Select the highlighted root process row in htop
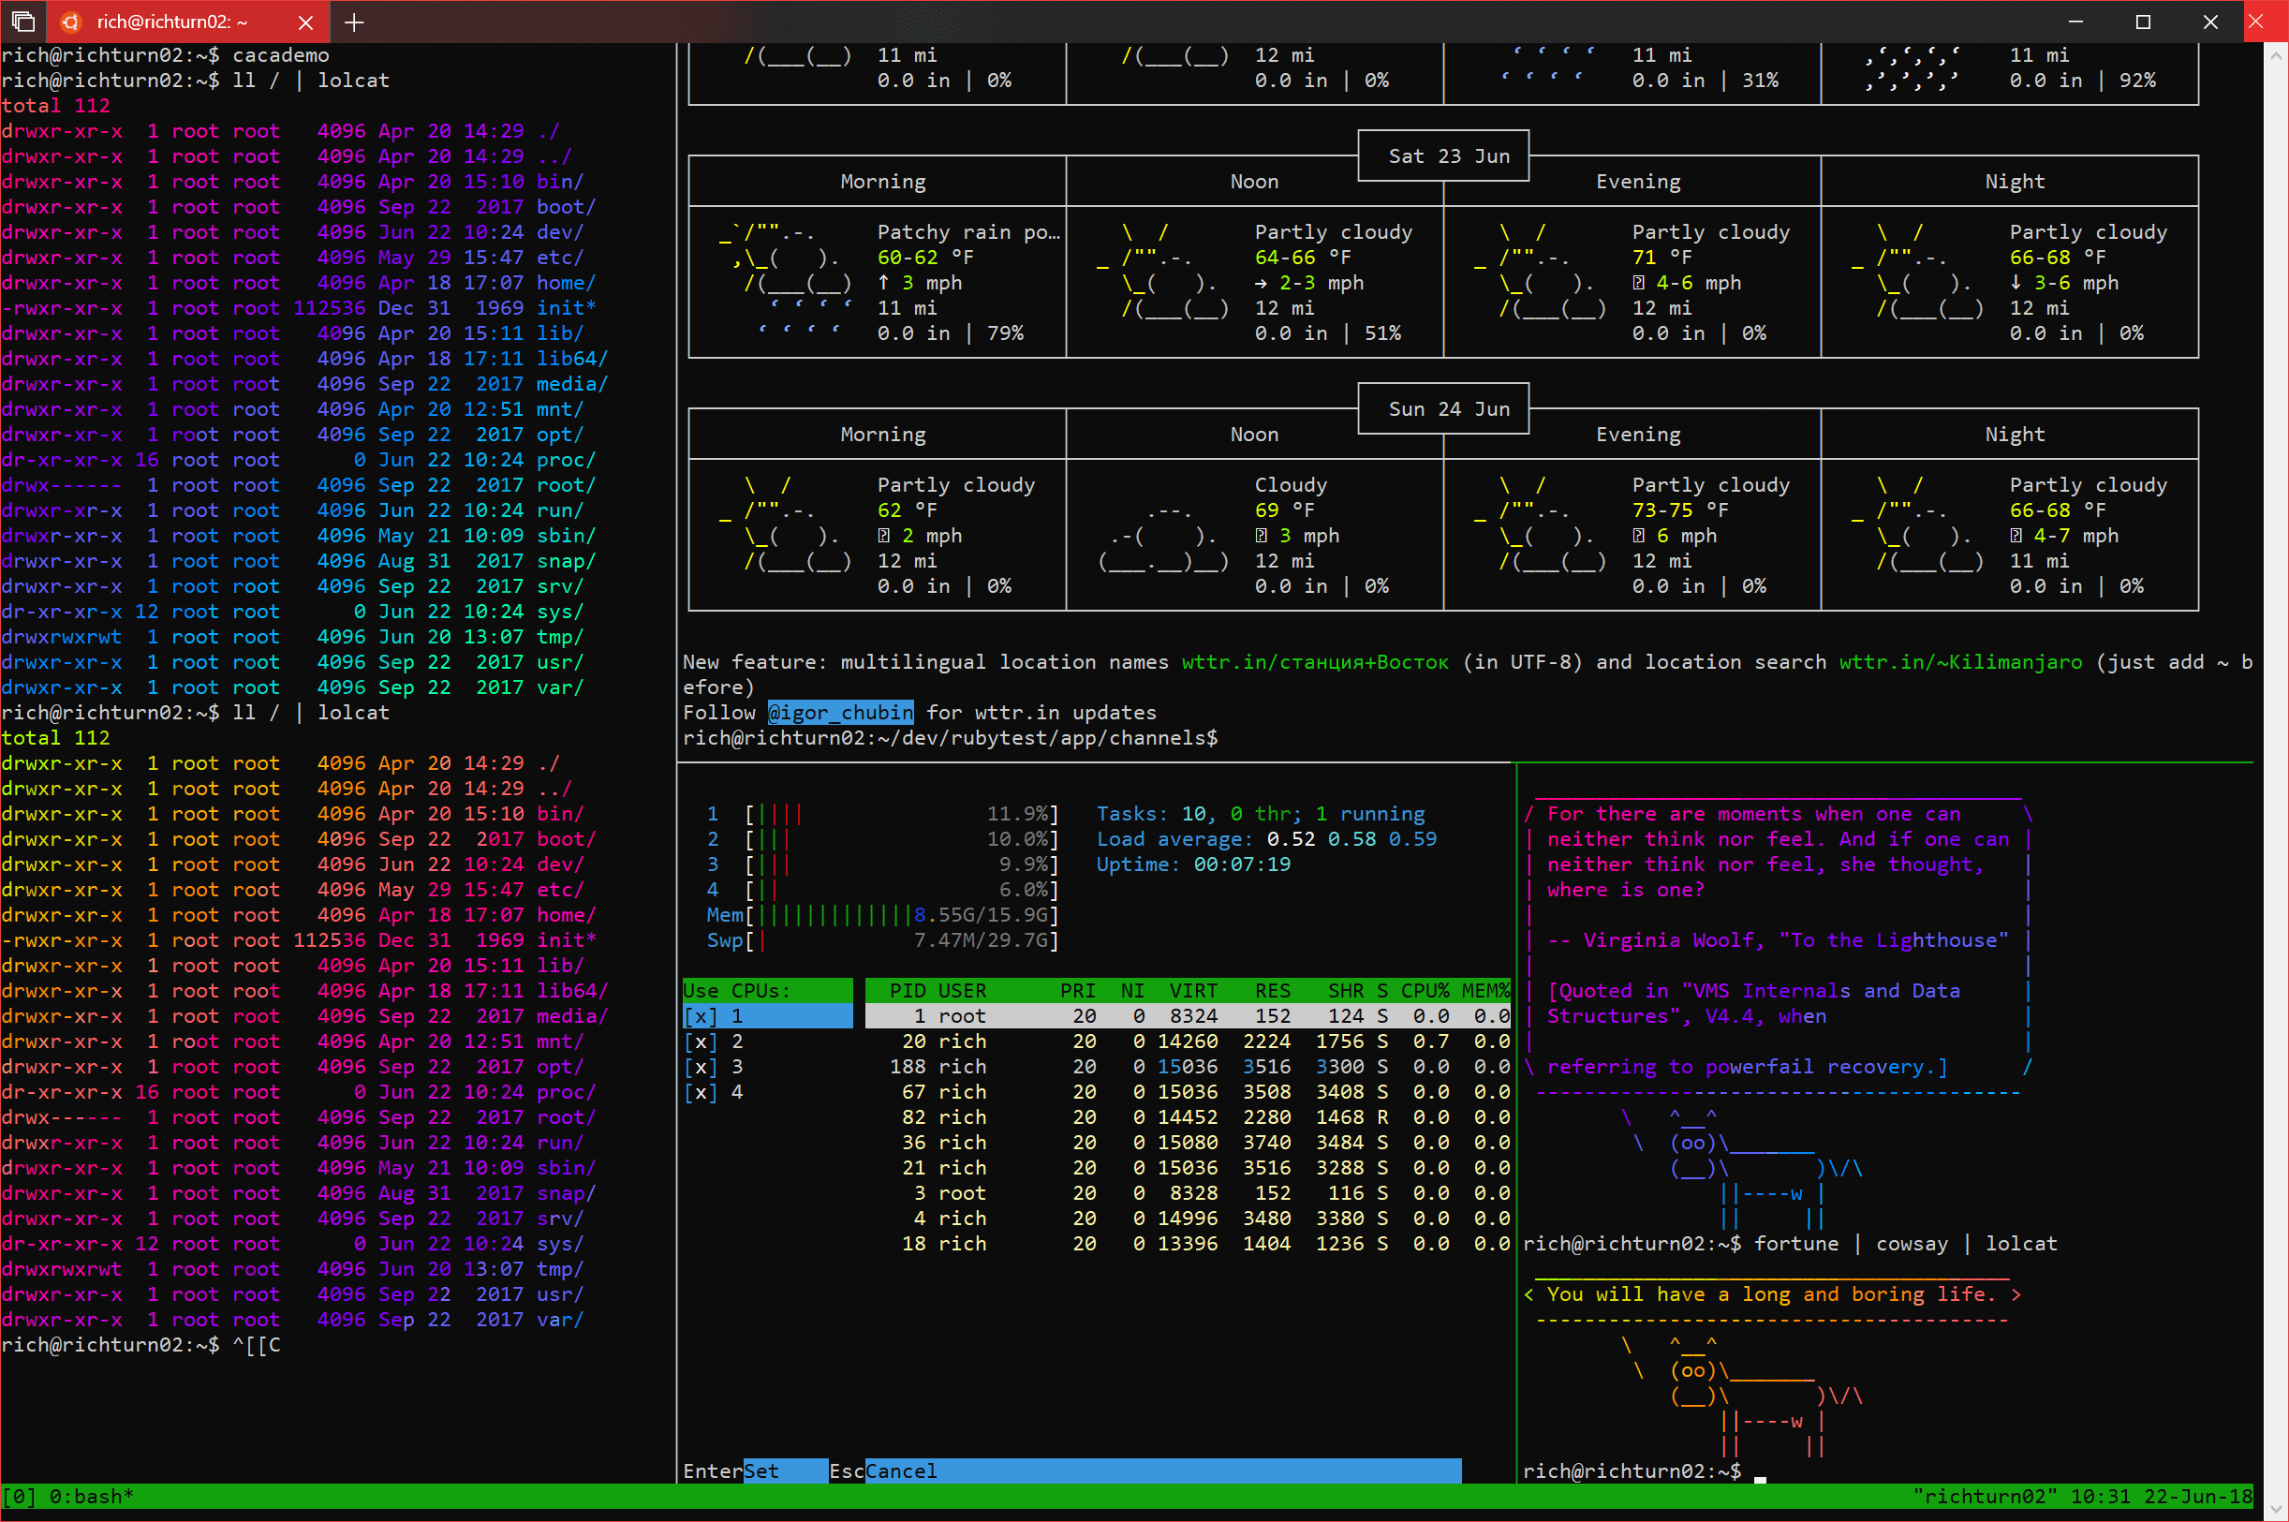2289x1522 pixels. (x=1164, y=1015)
